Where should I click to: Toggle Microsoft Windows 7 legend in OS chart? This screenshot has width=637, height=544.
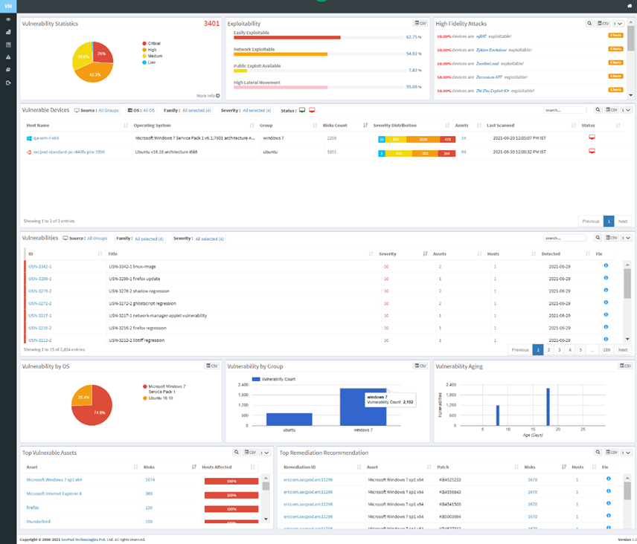click(x=164, y=389)
